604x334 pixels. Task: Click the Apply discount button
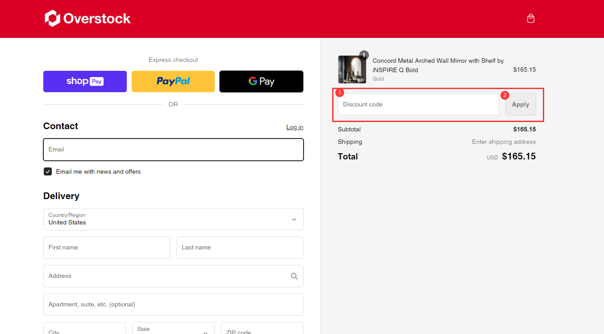(x=521, y=104)
